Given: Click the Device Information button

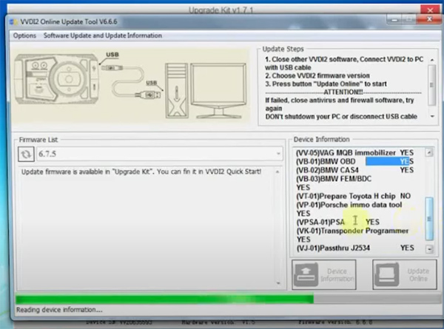Looking at the screenshot, I should (324, 275).
